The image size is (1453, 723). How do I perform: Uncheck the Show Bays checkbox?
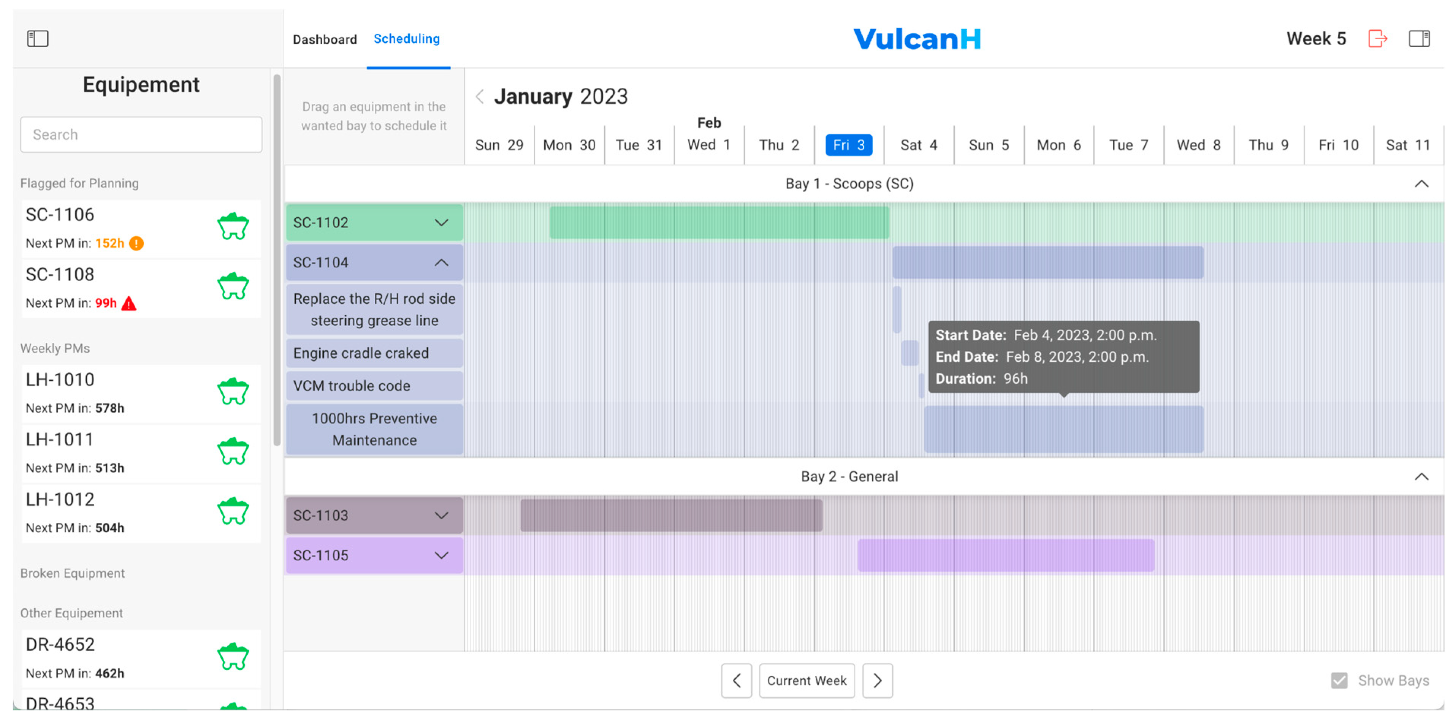(1339, 681)
